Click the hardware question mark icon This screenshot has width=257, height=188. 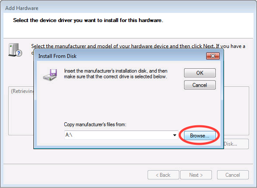pos(15,50)
